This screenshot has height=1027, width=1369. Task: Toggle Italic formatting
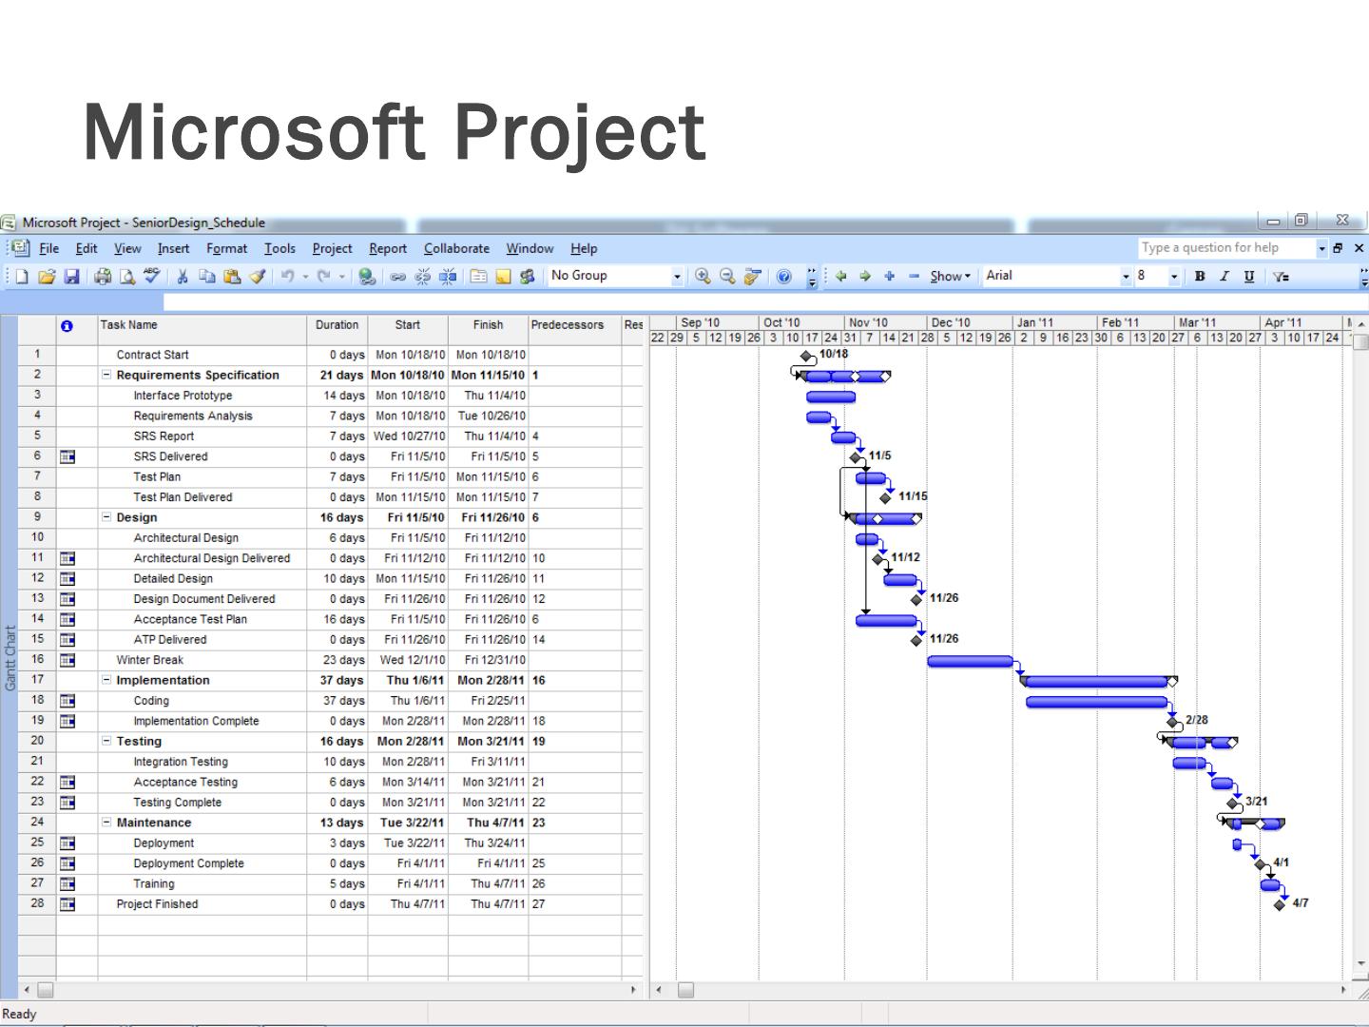pyautogui.click(x=1224, y=277)
